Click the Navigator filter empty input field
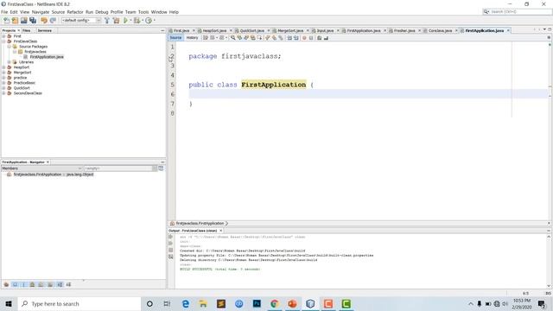Viewport: 553px width, 311px height. coord(118,168)
